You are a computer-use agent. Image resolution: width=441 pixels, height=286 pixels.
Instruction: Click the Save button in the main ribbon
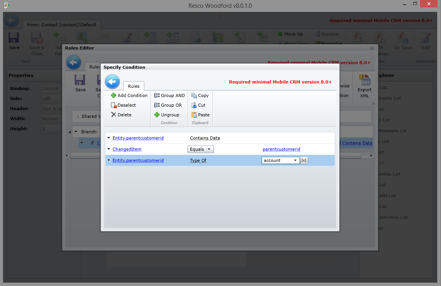click(x=14, y=41)
